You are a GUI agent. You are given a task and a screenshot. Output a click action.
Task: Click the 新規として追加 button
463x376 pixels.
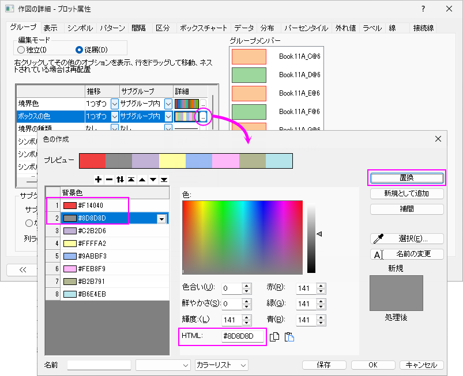click(x=406, y=193)
